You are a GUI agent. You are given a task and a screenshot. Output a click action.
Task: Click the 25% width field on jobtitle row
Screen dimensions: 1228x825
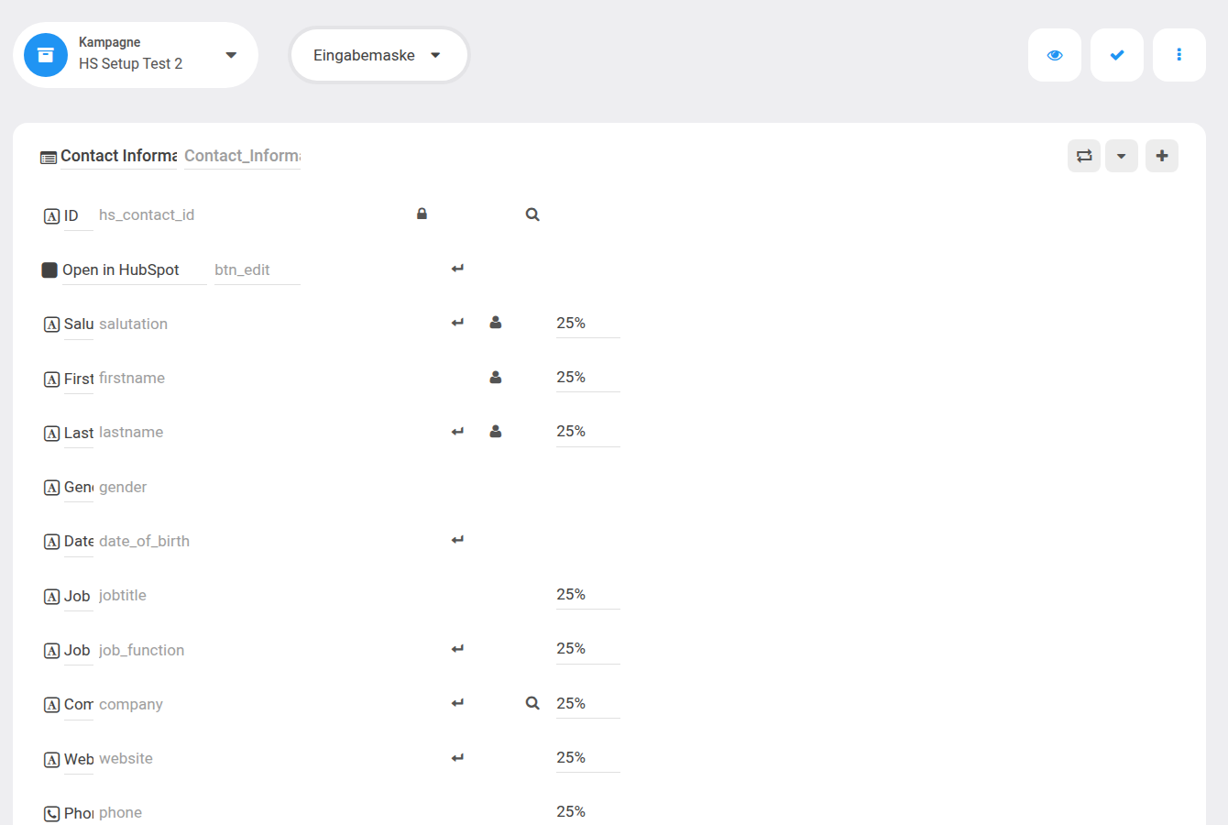coord(588,595)
